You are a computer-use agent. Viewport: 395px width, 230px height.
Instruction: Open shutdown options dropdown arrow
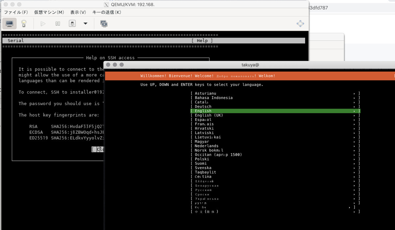point(86,24)
